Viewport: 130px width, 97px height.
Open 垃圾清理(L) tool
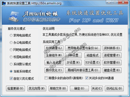54,48
